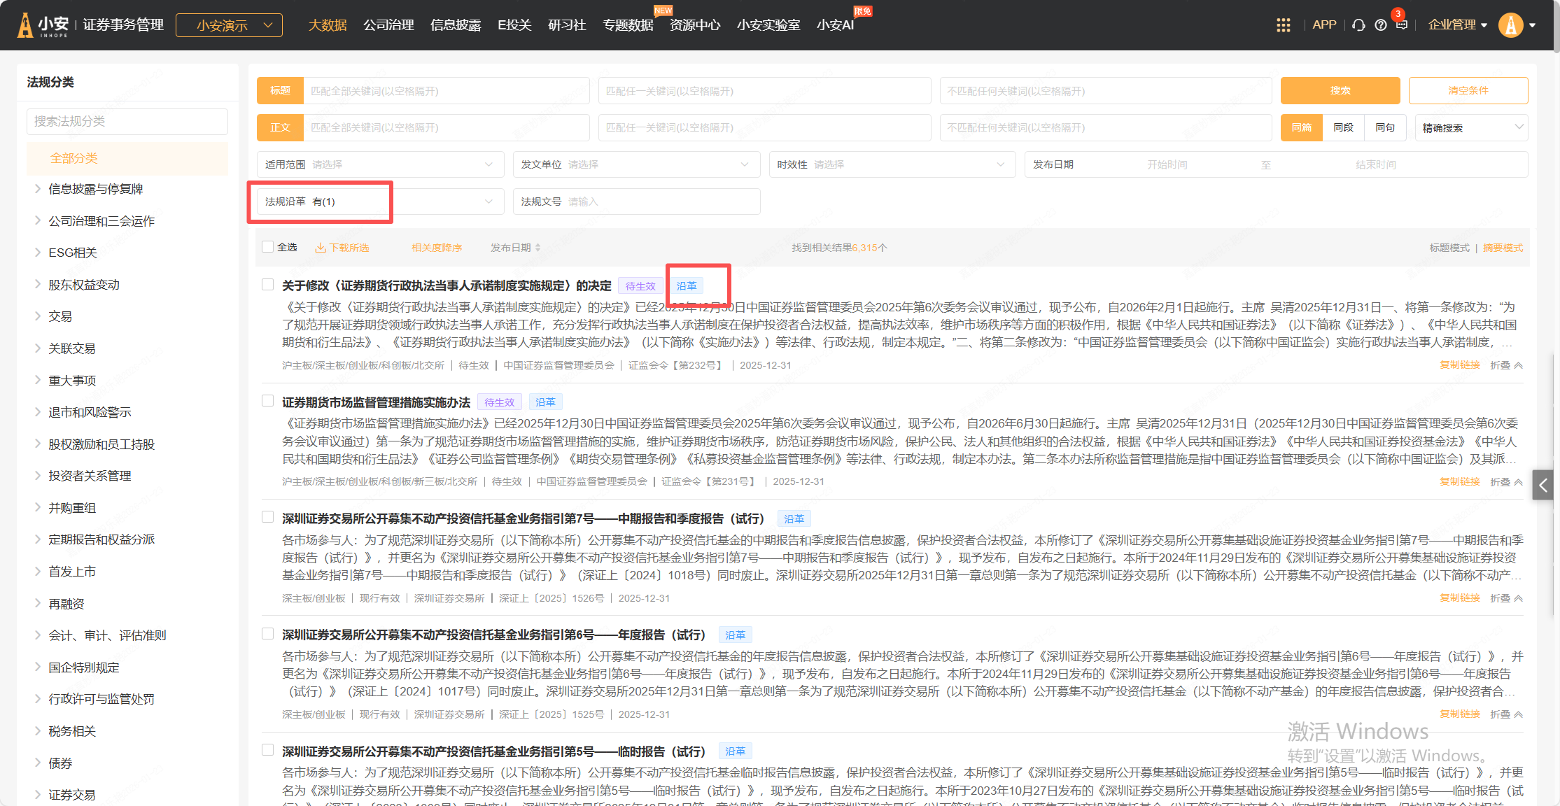1560x806 pixels.
Task: Tick checkbox for 证券期货市场监督管理措施实施办法
Action: coord(267,401)
